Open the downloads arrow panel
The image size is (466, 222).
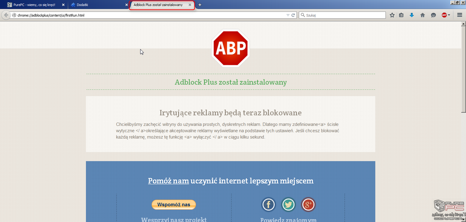412,15
